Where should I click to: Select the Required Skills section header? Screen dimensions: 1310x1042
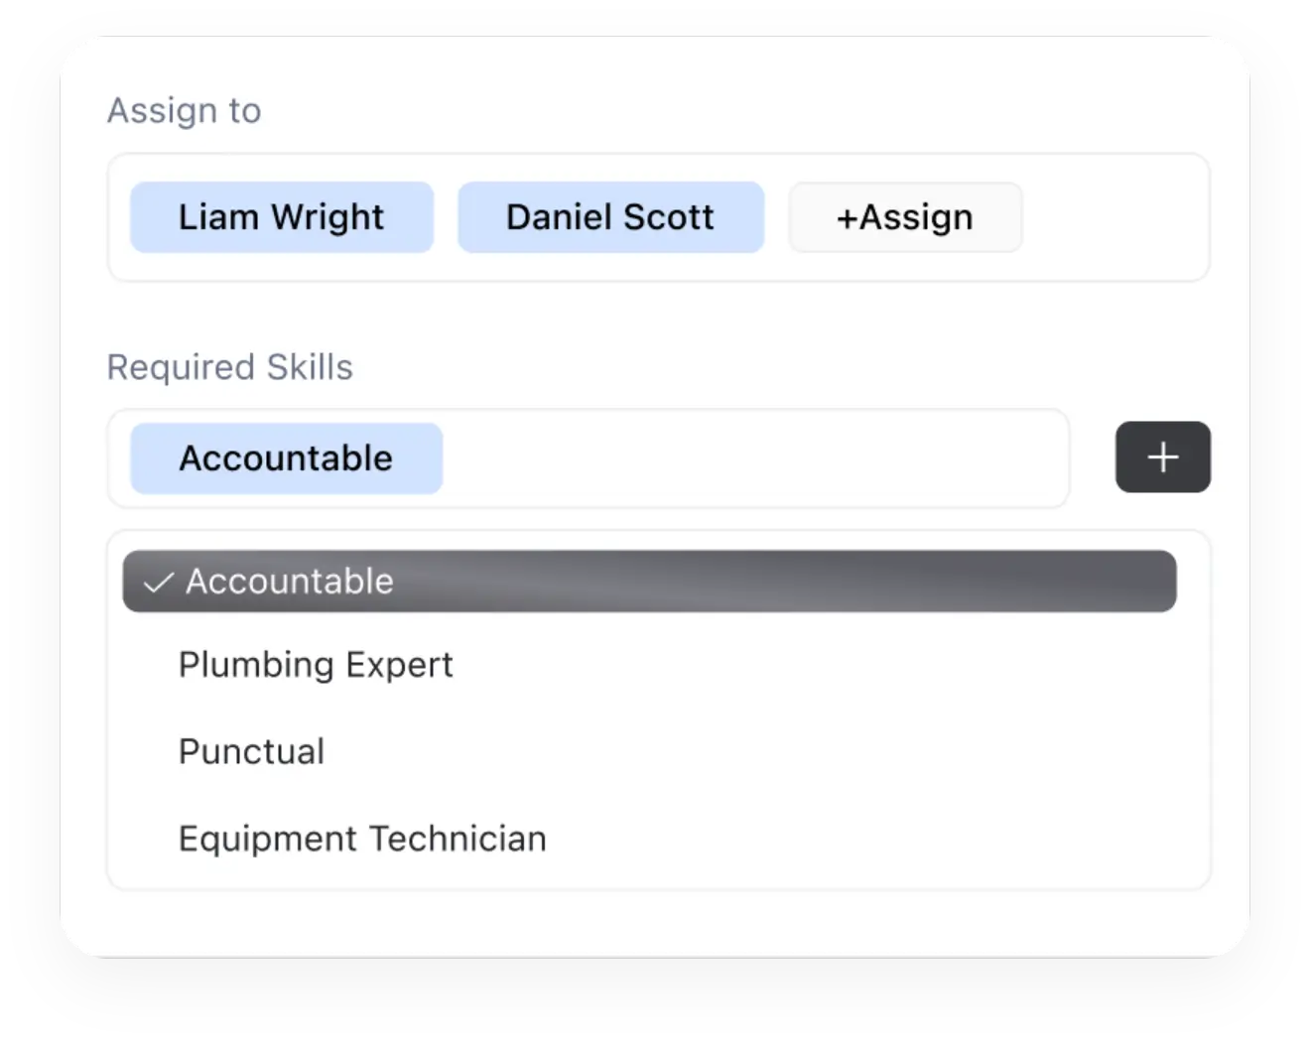(x=229, y=366)
